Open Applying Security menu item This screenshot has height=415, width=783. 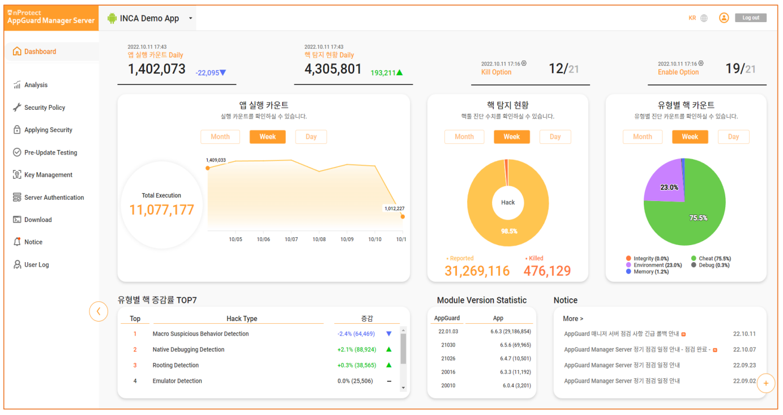(x=48, y=130)
